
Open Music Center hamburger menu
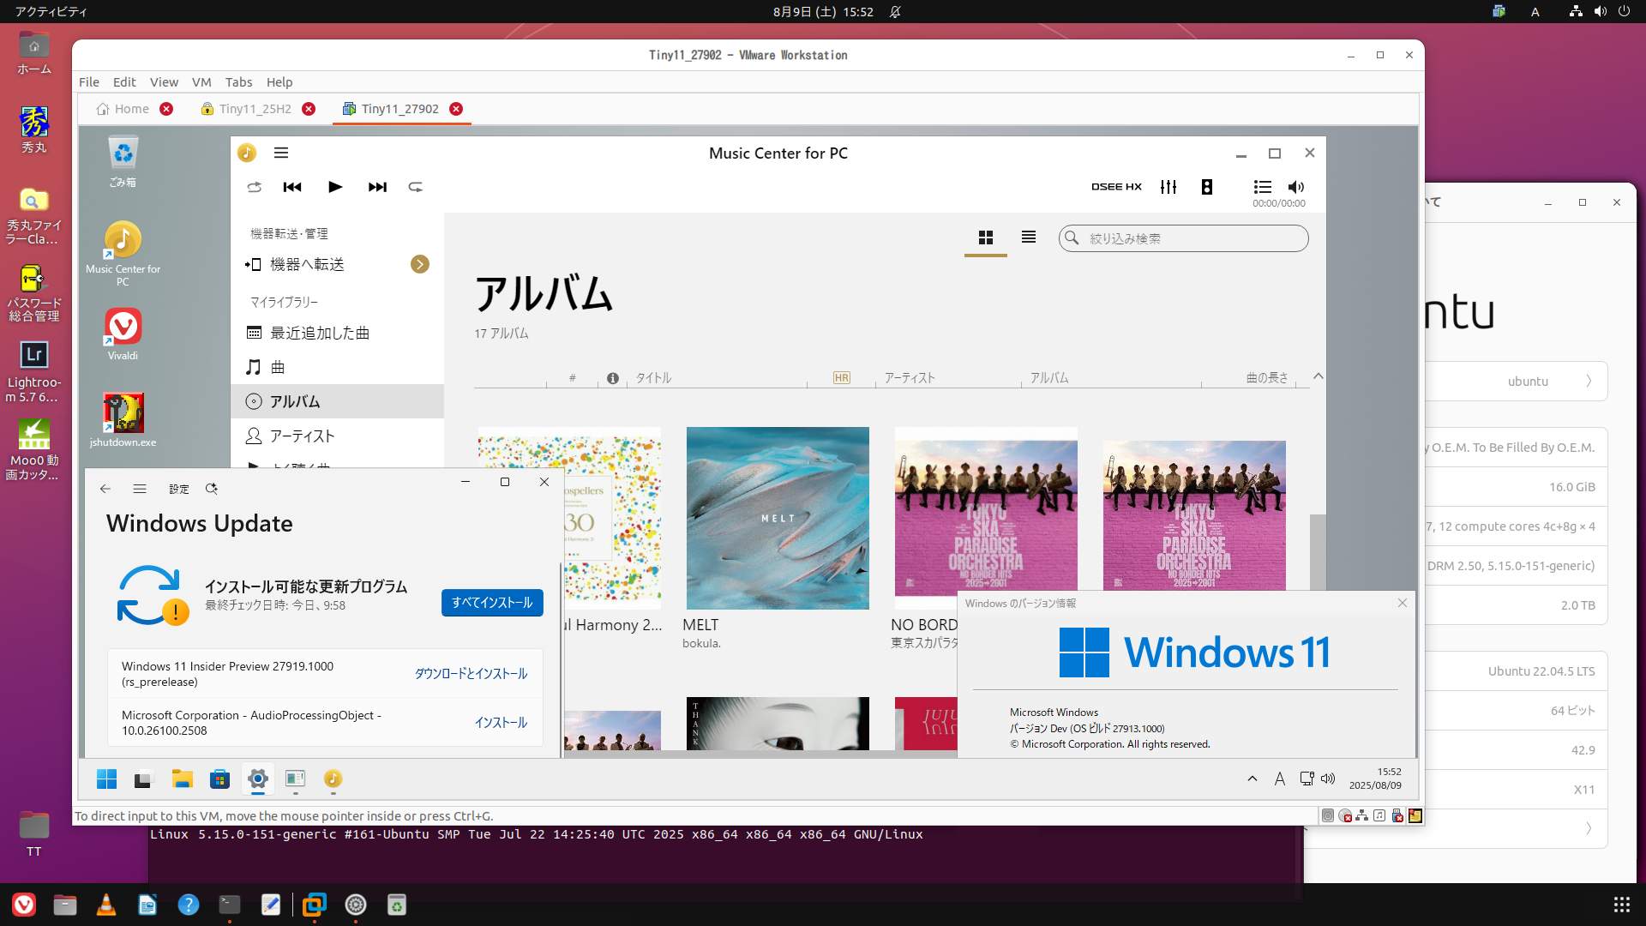click(x=281, y=153)
